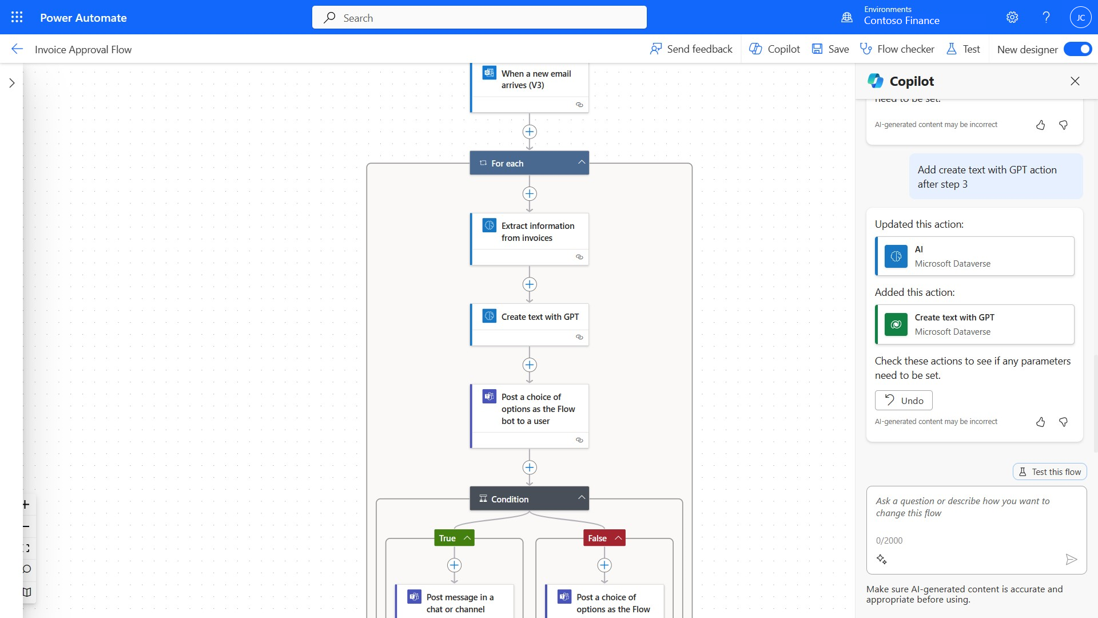Screen dimensions: 1098x618
Task: Collapse the True branch
Action: point(467,537)
